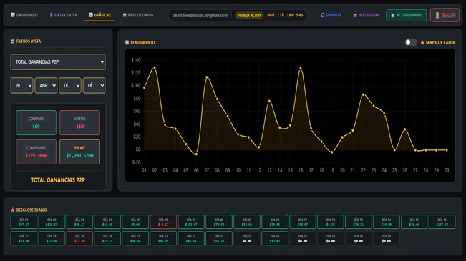
Task: Click the red Salir button
Action: pos(445,15)
